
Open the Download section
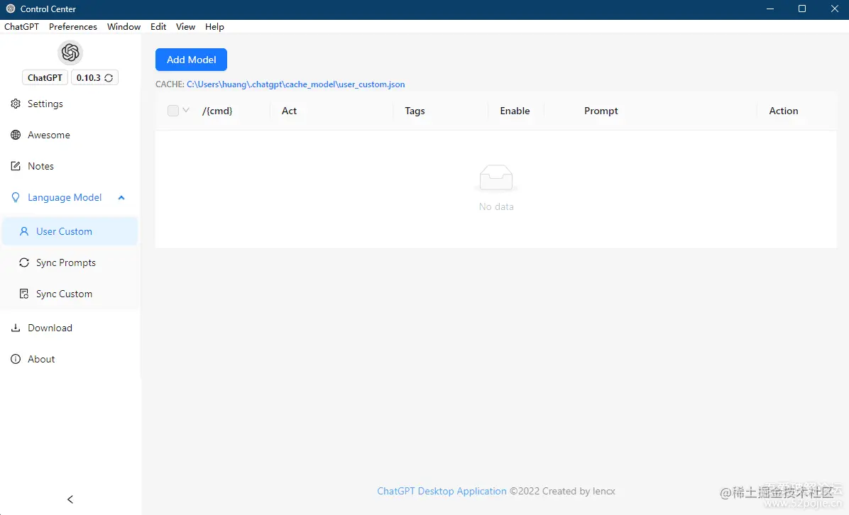click(70, 328)
